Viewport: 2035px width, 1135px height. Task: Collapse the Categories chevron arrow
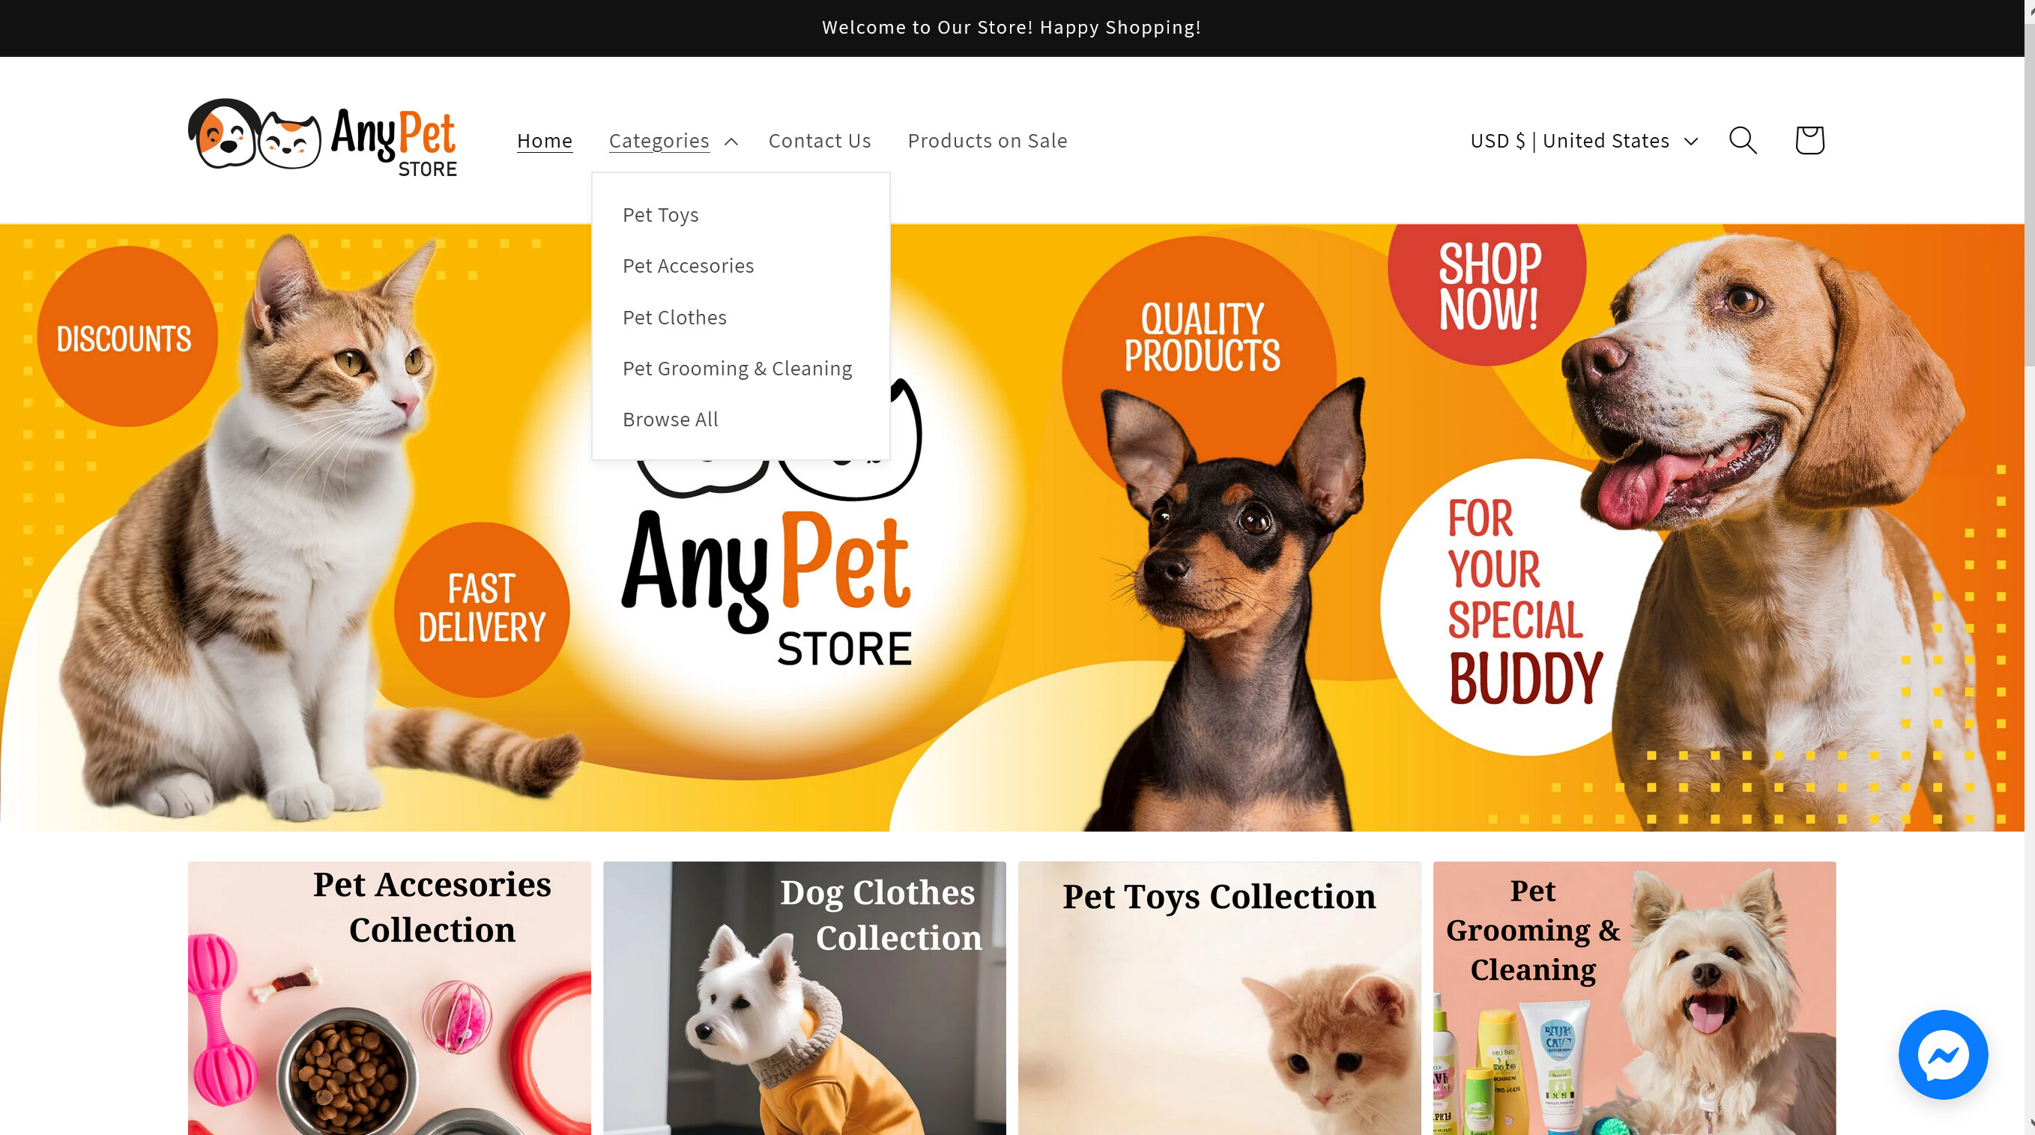pyautogui.click(x=731, y=142)
